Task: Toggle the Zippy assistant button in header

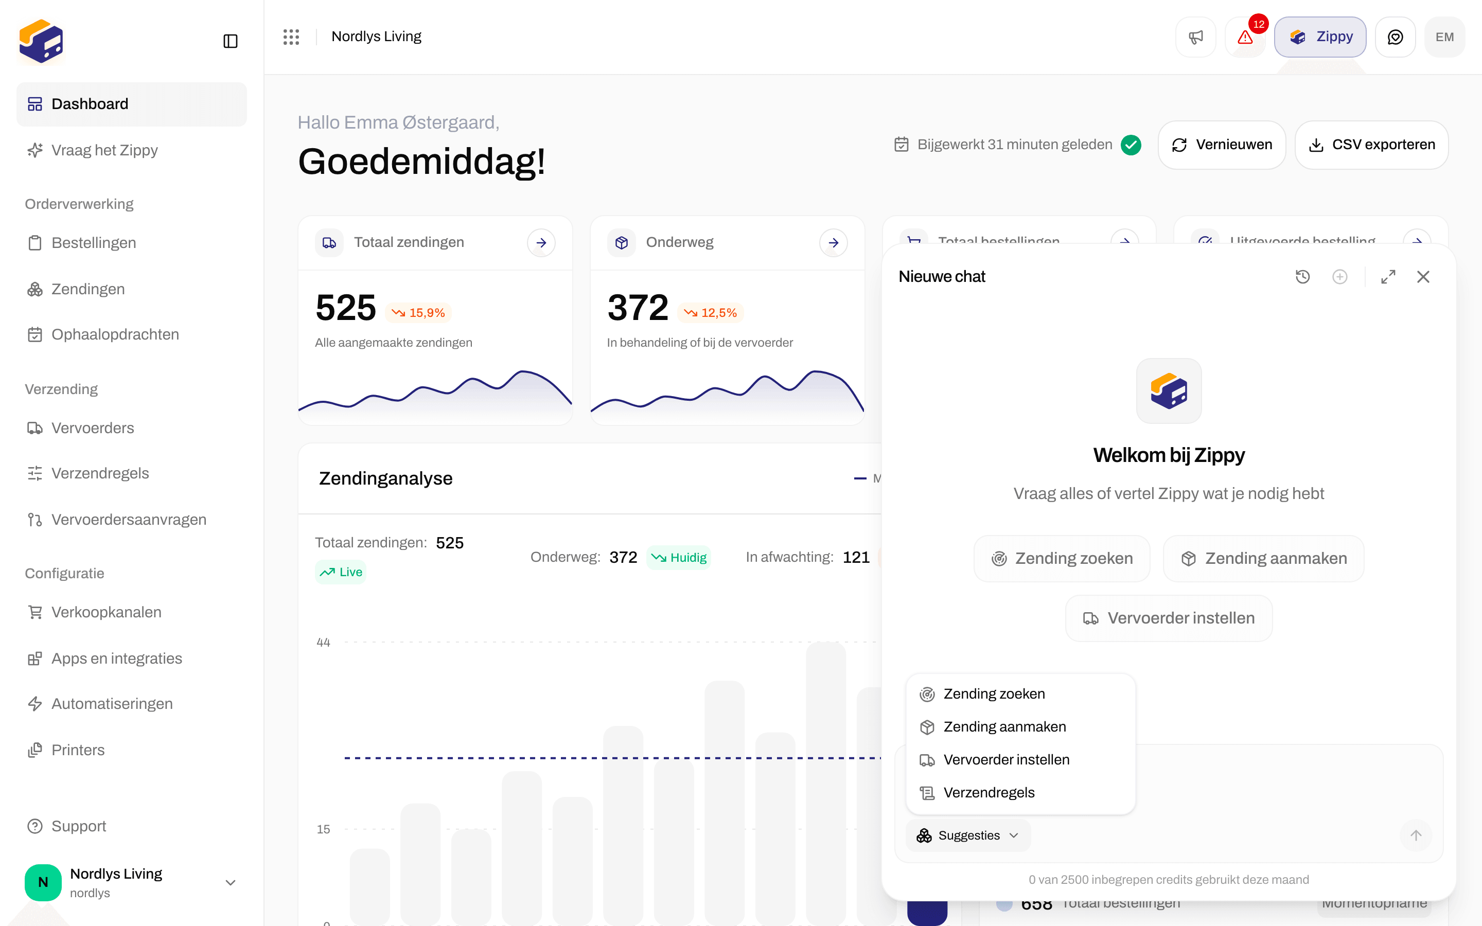Action: [1320, 38]
